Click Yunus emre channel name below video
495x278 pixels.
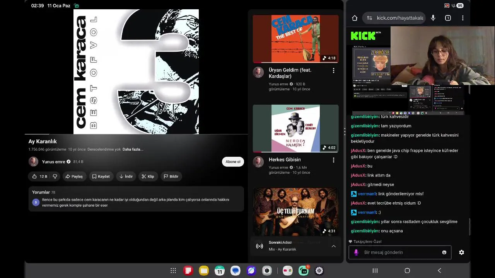(x=53, y=162)
